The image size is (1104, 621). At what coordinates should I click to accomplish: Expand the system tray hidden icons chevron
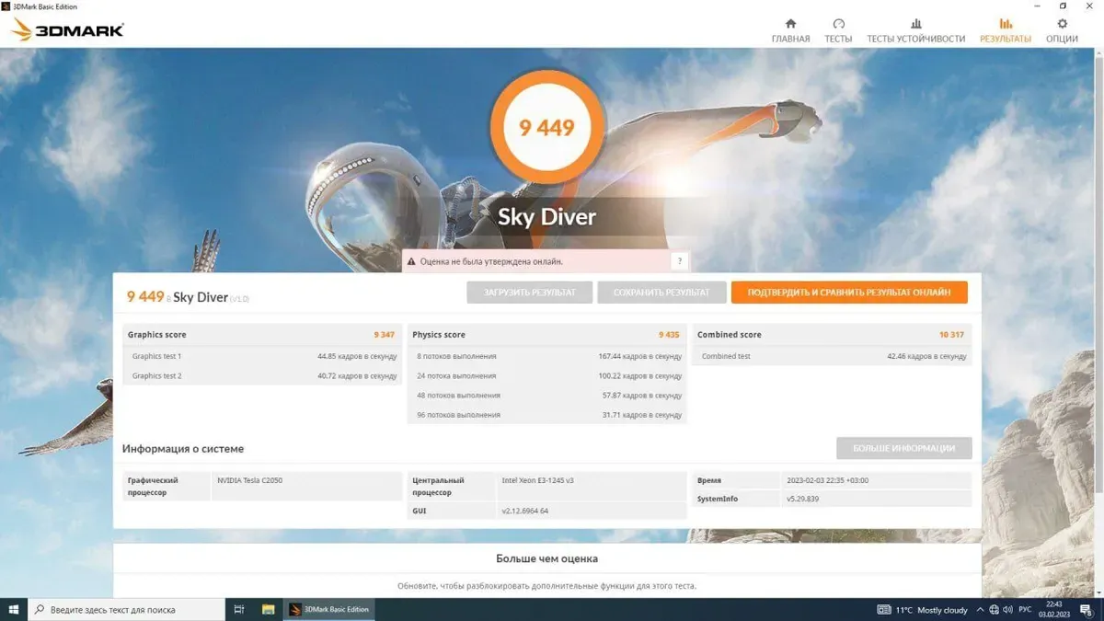(x=981, y=609)
